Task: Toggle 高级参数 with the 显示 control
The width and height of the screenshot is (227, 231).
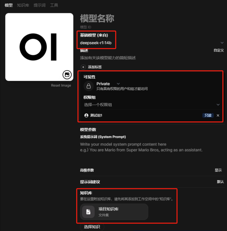Action: pyautogui.click(x=218, y=170)
